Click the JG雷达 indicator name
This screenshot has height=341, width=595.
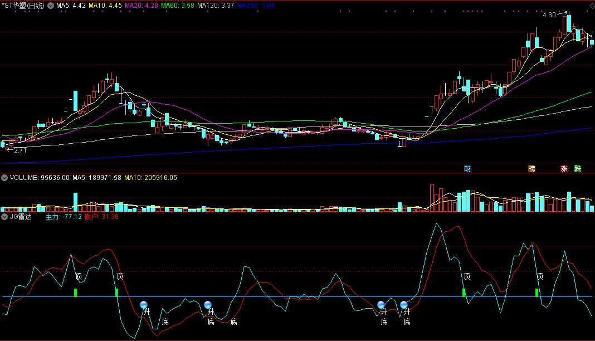tap(21, 217)
